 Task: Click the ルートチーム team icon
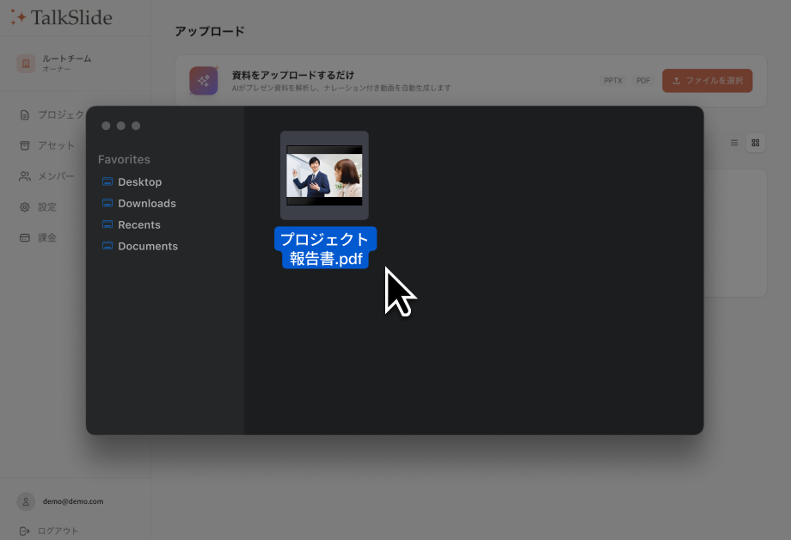click(x=25, y=64)
